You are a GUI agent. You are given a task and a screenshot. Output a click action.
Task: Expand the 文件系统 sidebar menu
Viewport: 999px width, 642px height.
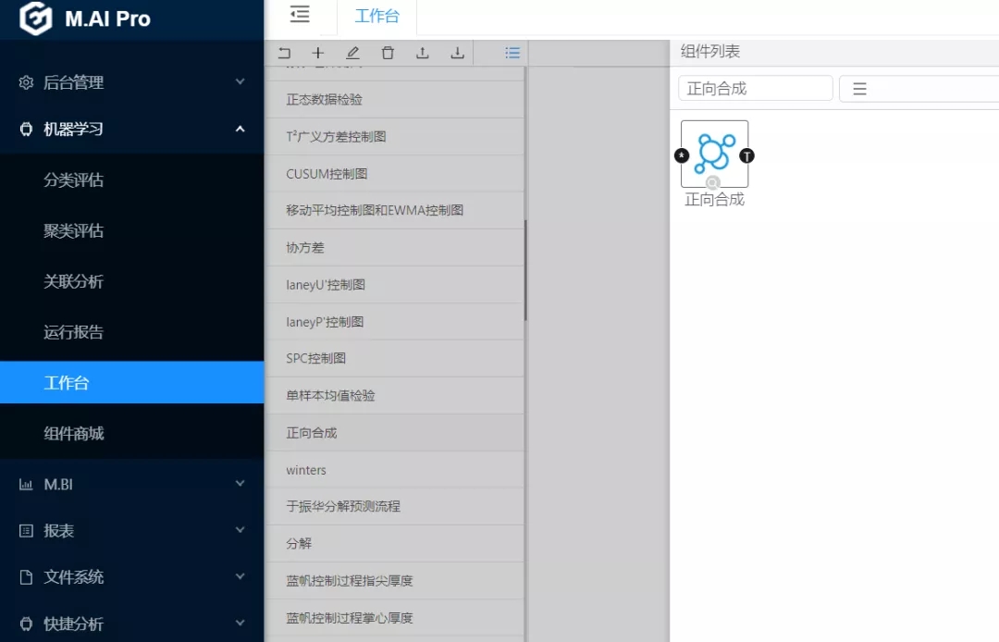coord(131,577)
